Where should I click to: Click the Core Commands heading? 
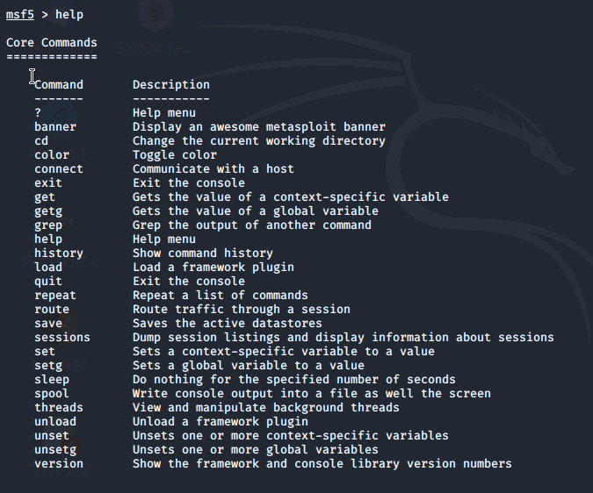tap(52, 43)
